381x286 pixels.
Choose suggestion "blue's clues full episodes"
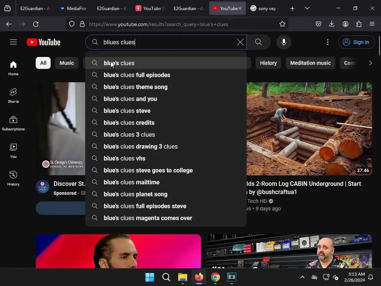(x=166, y=75)
